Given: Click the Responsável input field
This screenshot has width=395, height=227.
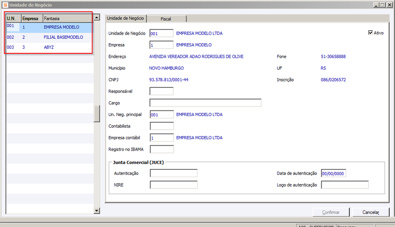Looking at the screenshot, I should tap(161, 91).
